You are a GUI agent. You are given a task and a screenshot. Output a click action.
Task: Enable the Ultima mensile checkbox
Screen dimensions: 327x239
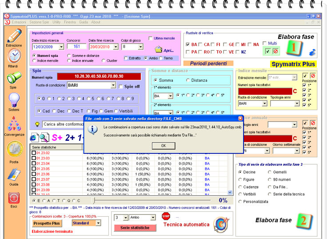[x=150, y=38]
